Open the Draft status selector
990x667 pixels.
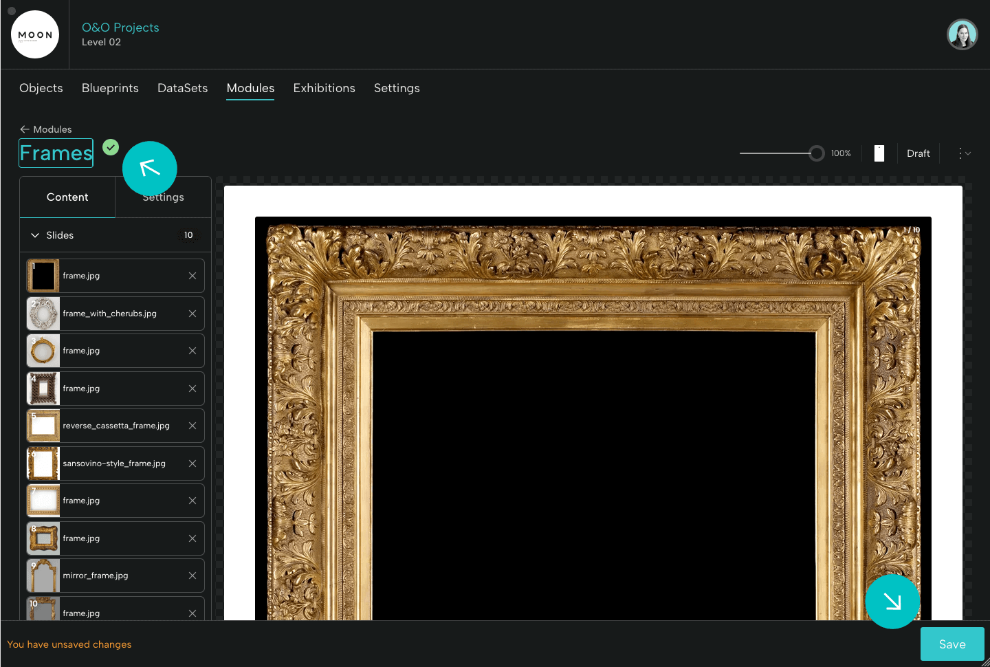(918, 153)
